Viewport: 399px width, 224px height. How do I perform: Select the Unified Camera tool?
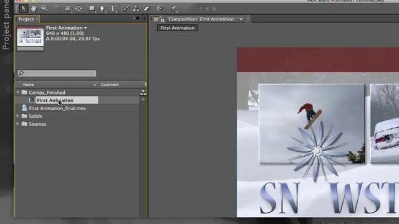pos(68,9)
